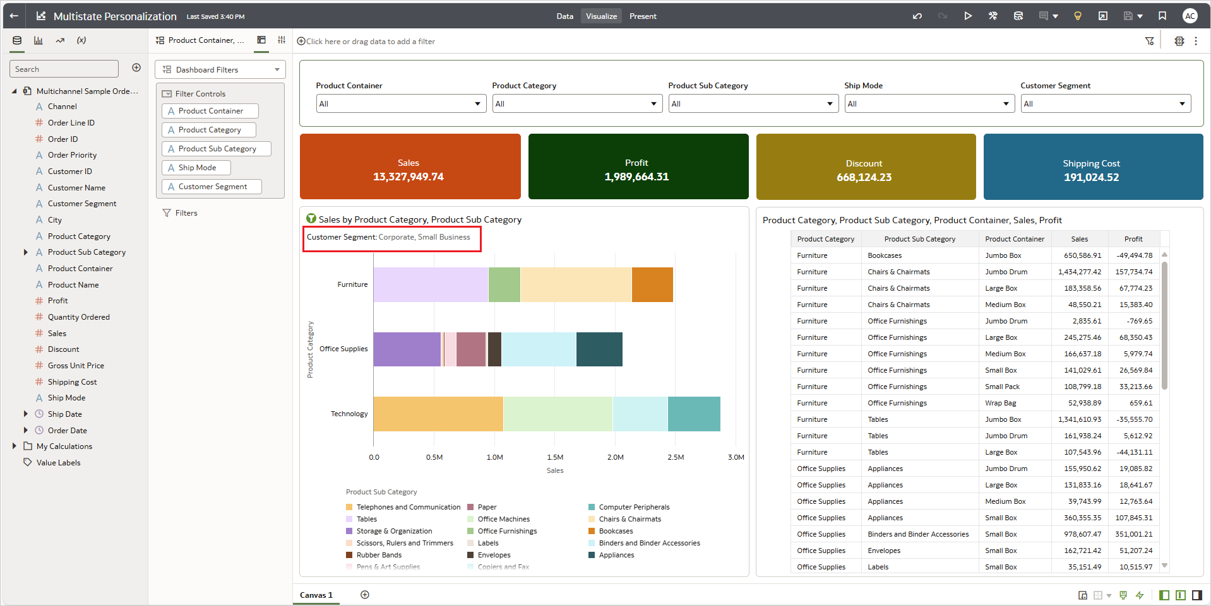The width and height of the screenshot is (1211, 606).
Task: Toggle the middle grammar panel display
Action: [x=1181, y=595]
